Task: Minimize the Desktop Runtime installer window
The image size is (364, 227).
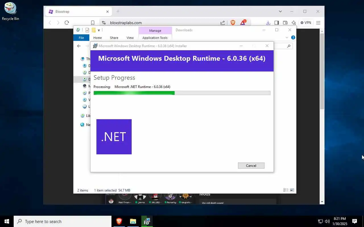Action: pyautogui.click(x=241, y=46)
